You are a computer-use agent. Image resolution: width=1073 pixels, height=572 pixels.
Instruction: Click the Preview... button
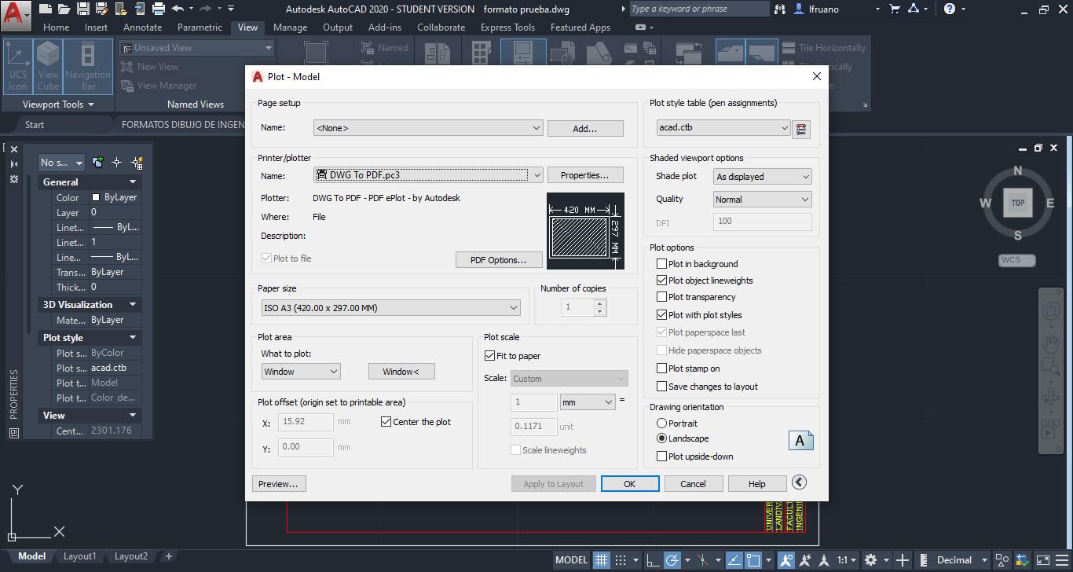[279, 484]
